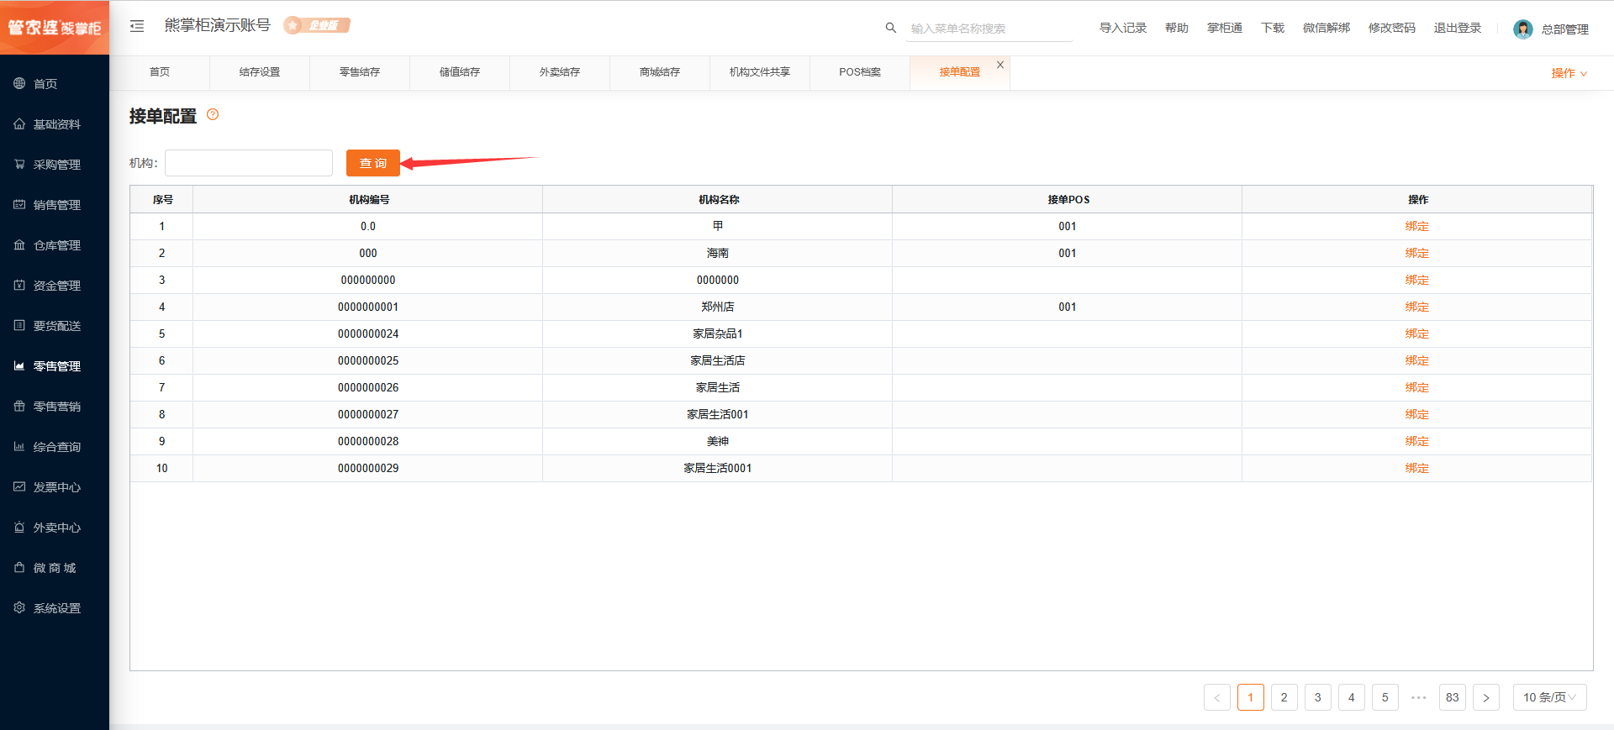Click the sidebar collapse menu icon
Image resolution: width=1614 pixels, height=730 pixels.
[137, 26]
